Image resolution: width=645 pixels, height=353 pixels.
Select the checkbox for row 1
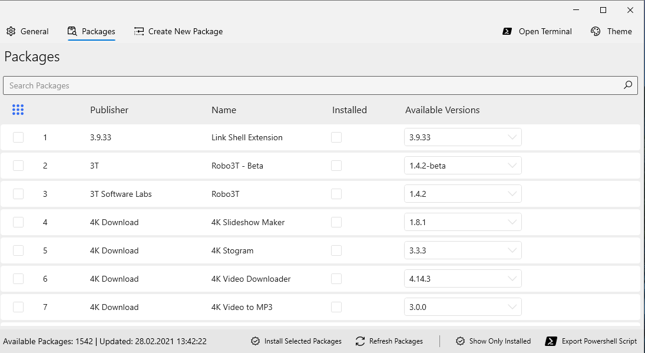18,137
